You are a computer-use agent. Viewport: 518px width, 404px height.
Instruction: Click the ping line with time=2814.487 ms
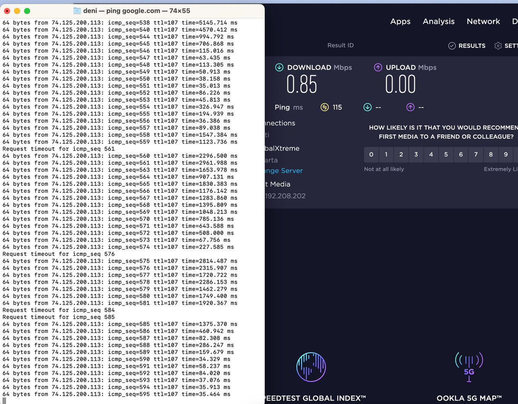click(120, 261)
